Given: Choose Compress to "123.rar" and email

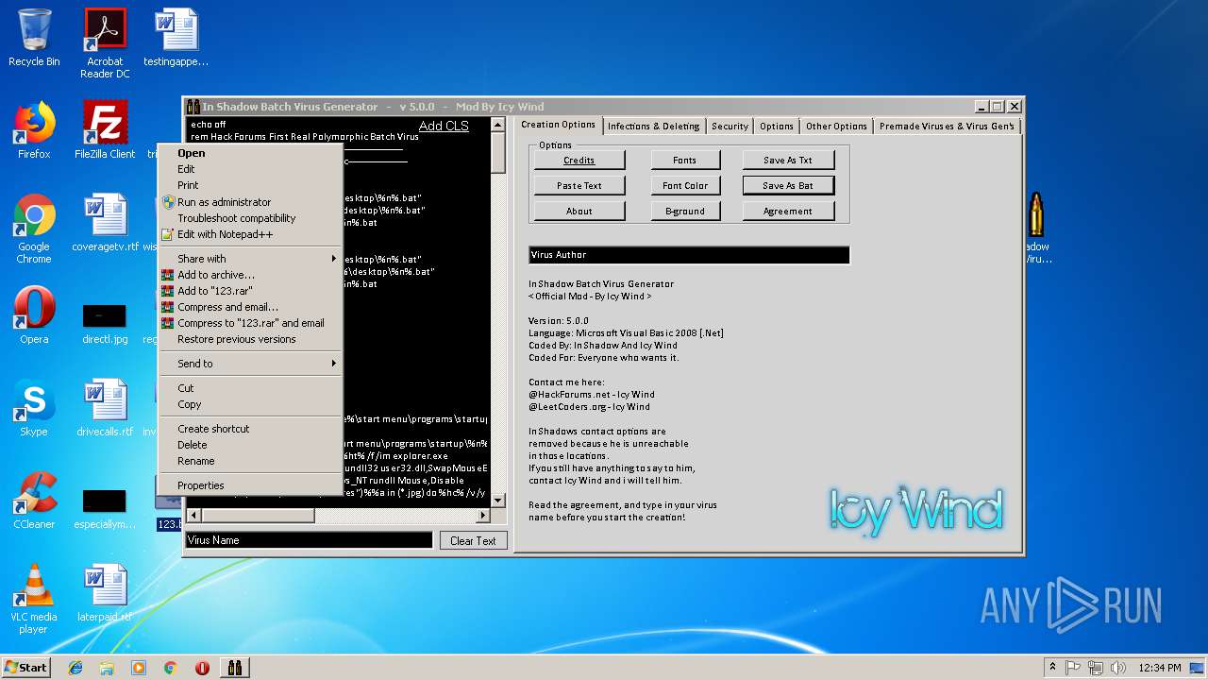Looking at the screenshot, I should click(x=249, y=323).
